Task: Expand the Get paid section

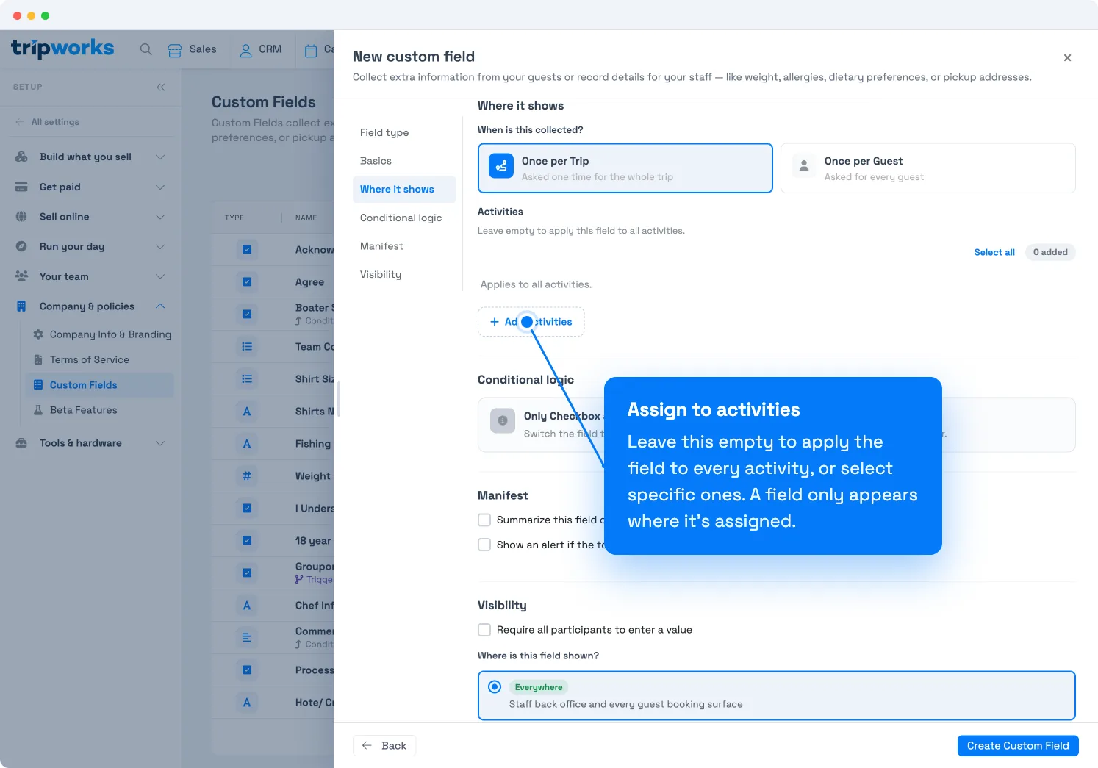Action: point(160,187)
